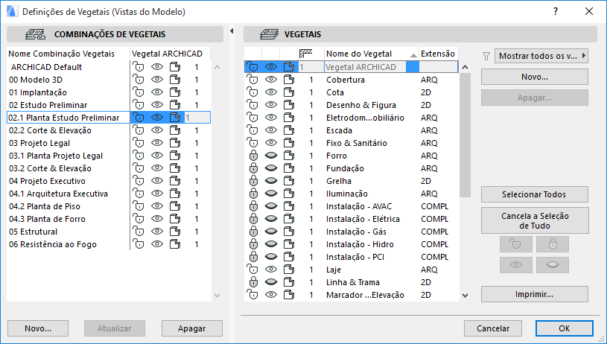Click layers list scroll down arrow

[x=465, y=296]
